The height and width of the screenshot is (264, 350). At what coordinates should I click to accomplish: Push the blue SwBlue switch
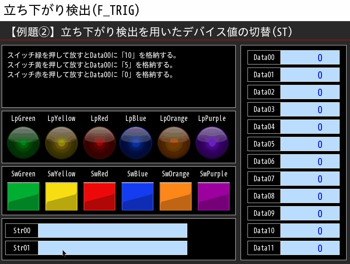[137, 196]
